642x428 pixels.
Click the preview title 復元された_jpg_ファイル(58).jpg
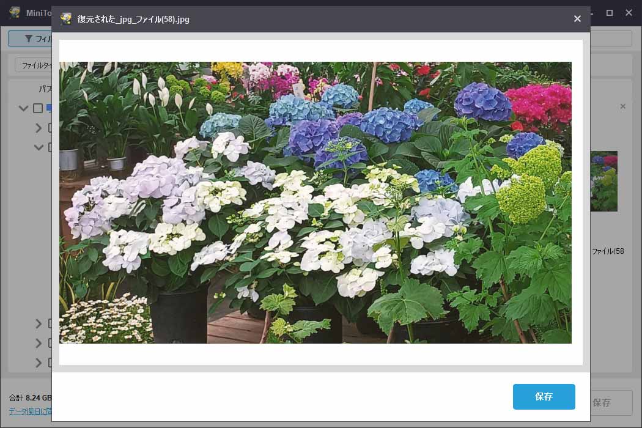(133, 19)
